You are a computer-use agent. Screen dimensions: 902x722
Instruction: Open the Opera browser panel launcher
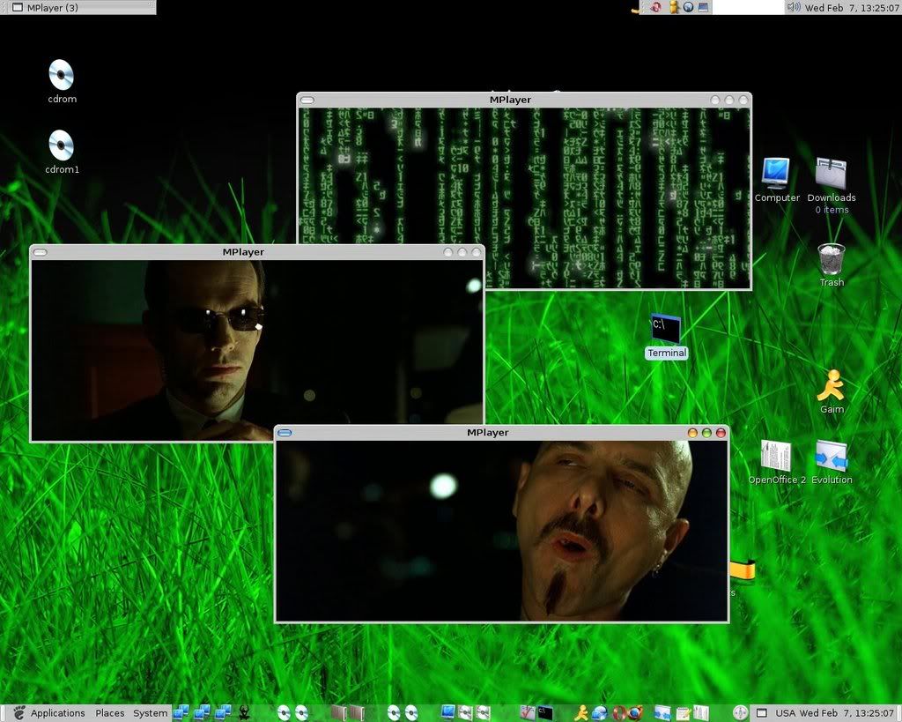pos(619,713)
